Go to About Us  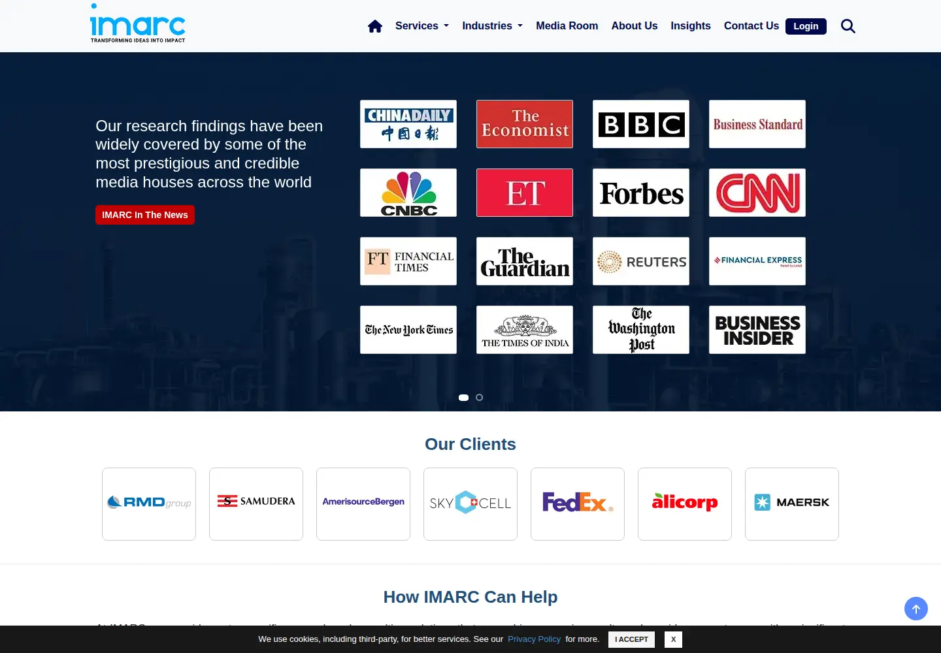click(x=635, y=26)
